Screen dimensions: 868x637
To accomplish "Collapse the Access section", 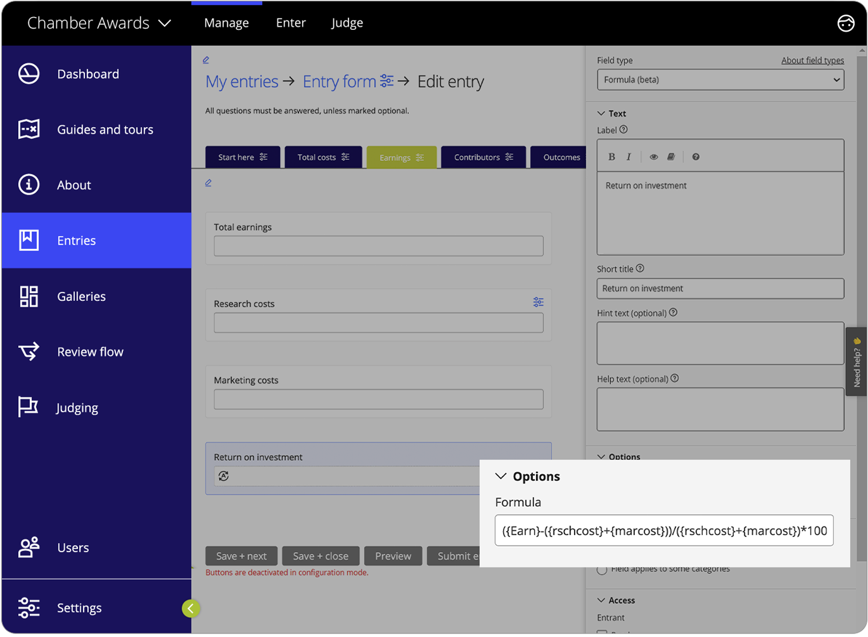I will pos(600,600).
